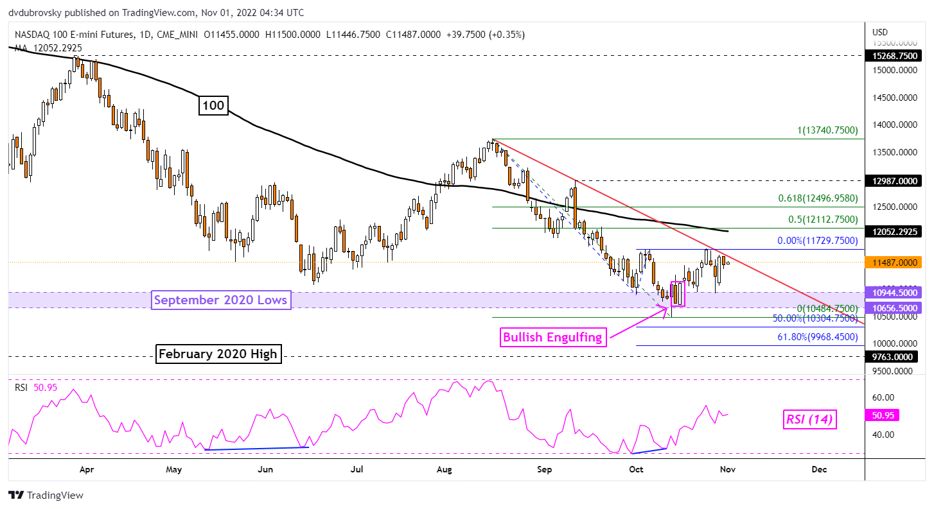The height and width of the screenshot is (509, 934).
Task: Click the 'February 2020 High' label
Action: pyautogui.click(x=218, y=354)
